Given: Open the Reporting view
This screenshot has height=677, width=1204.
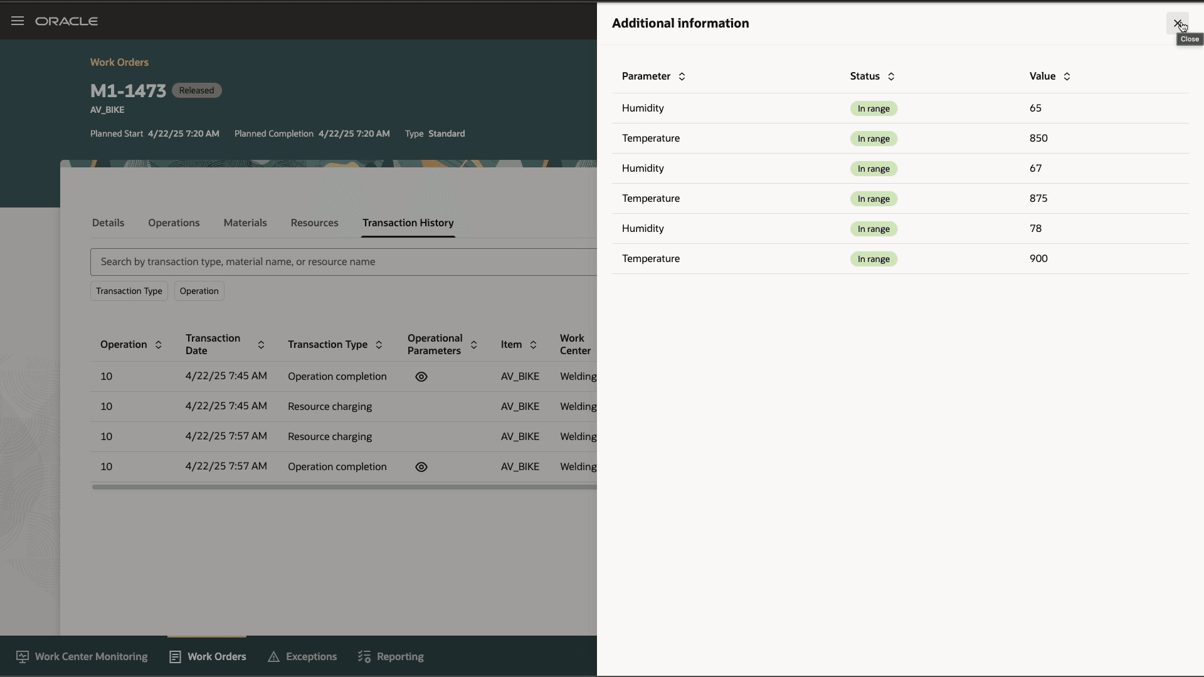Looking at the screenshot, I should pyautogui.click(x=390, y=656).
